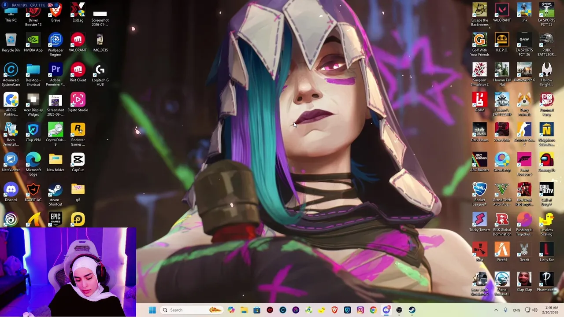This screenshot has width=564, height=317.
Task: Open Wallpaper Engine shortcut
Action: [56, 45]
